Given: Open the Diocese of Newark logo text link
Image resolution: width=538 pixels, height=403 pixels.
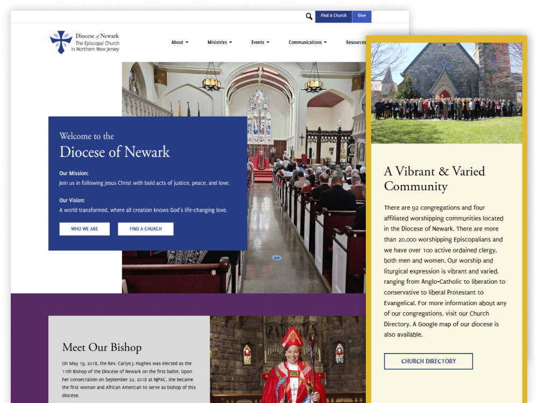Looking at the screenshot, I should [97, 42].
